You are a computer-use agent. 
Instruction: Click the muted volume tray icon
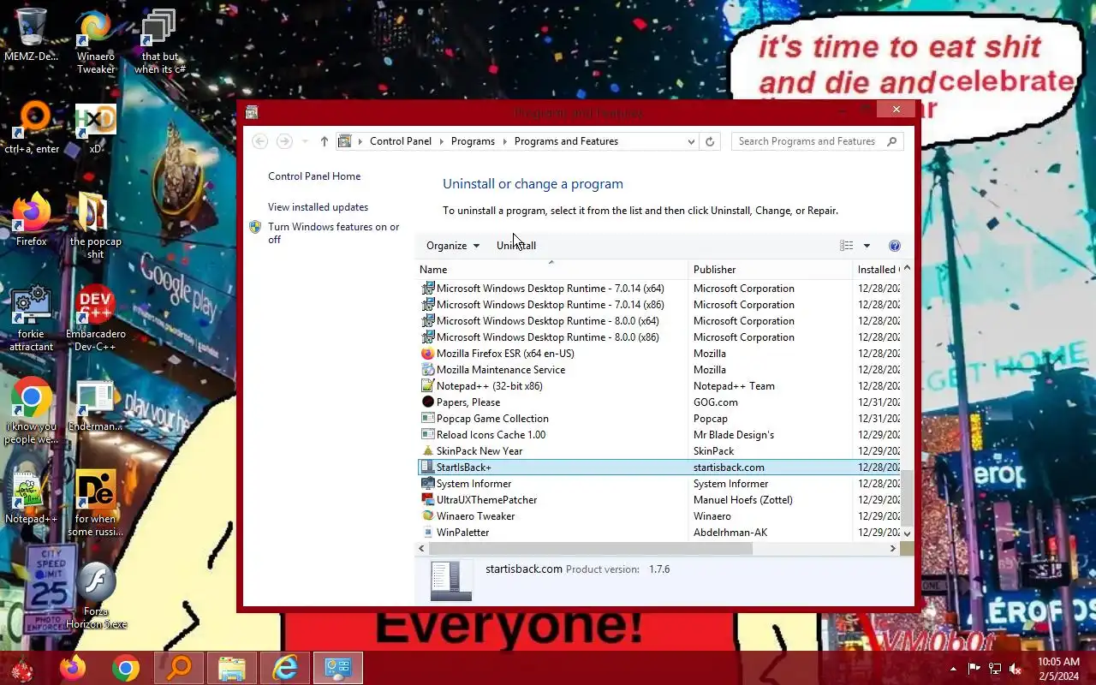coord(1016,669)
